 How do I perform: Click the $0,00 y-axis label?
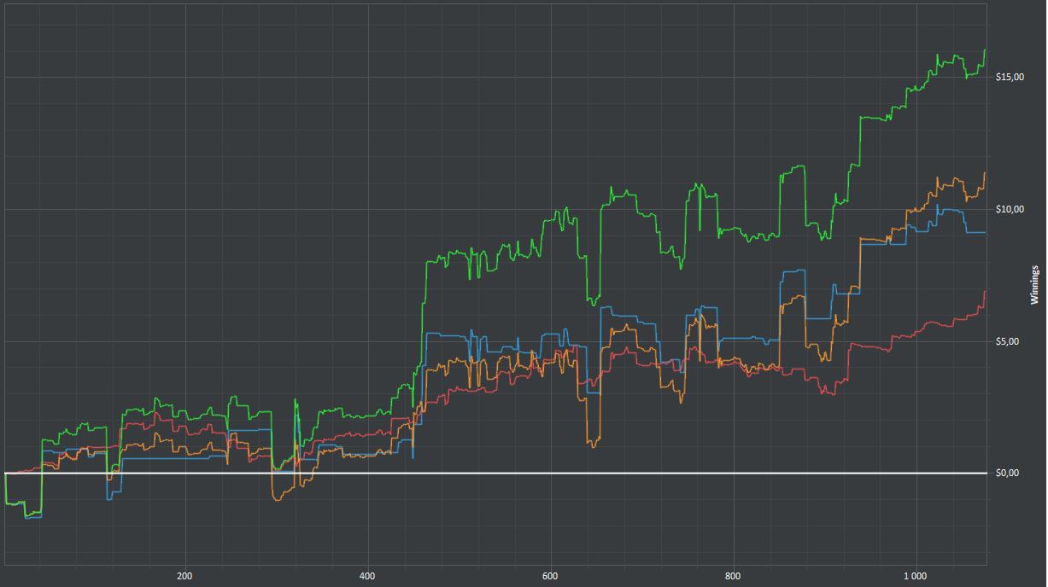pyautogui.click(x=1008, y=474)
